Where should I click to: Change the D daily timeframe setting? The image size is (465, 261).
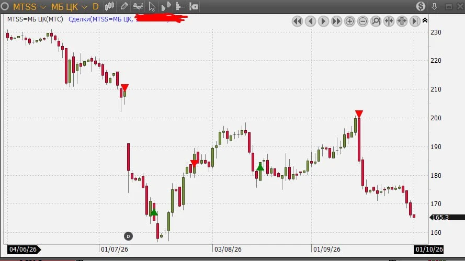[96, 6]
